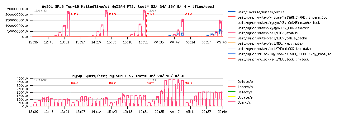Screen dimensions: 337x116
Task: Click the 05:10 marker in the Query/sec chart
Action: coord(188,83)
